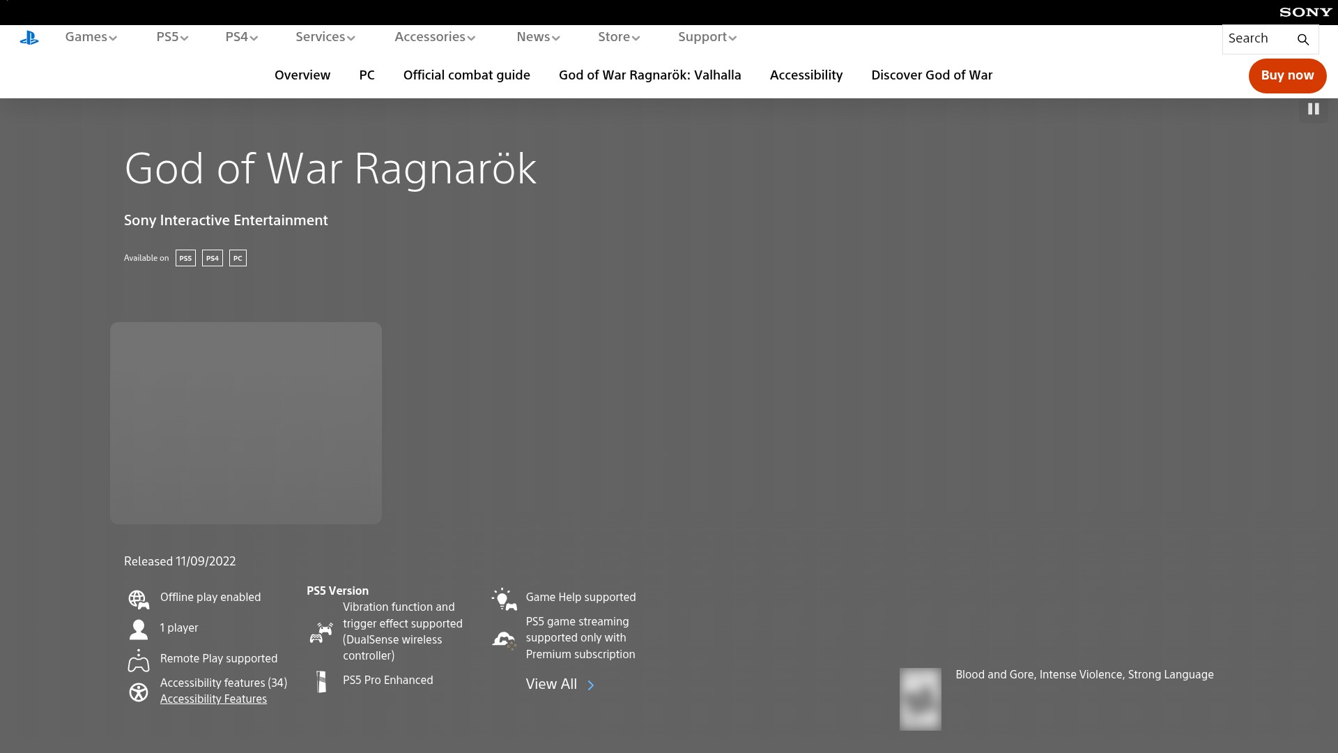Expand the PS4 dropdown menu
1338x753 pixels.
coord(241,37)
